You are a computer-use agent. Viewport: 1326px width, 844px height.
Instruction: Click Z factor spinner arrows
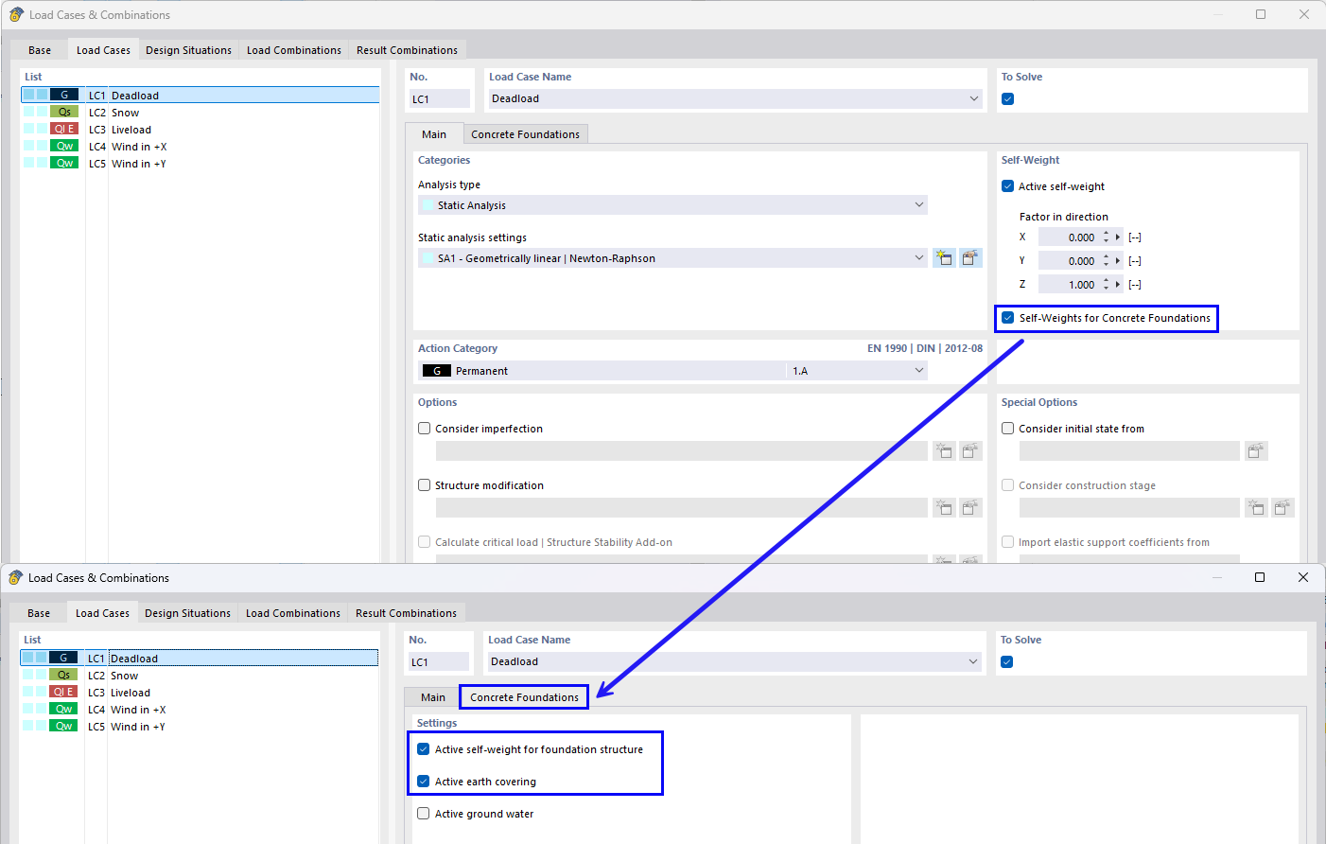click(x=1107, y=285)
